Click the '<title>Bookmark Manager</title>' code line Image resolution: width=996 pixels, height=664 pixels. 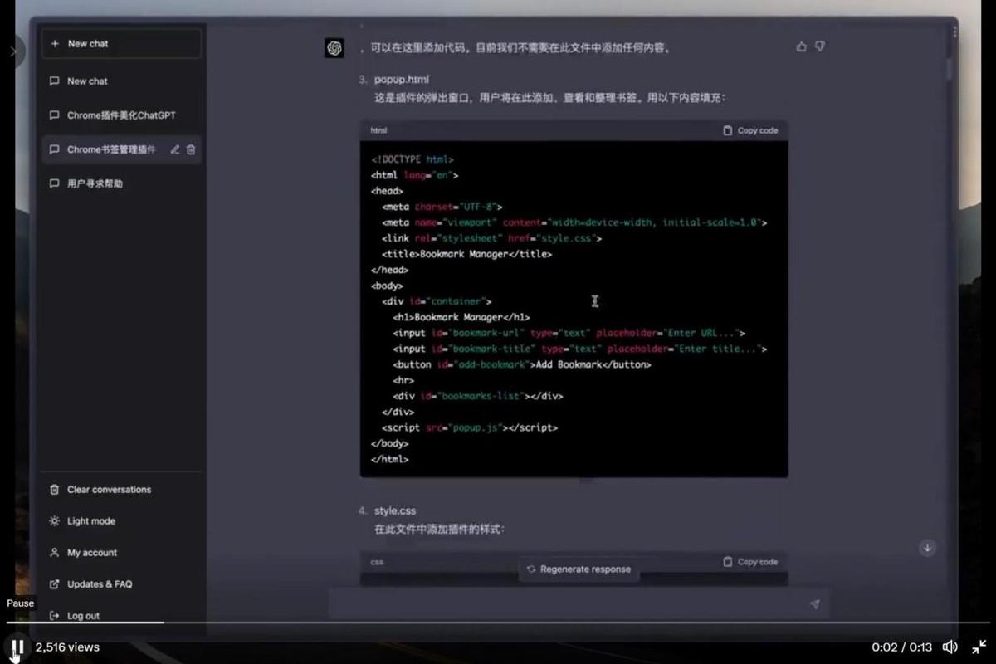coord(467,254)
